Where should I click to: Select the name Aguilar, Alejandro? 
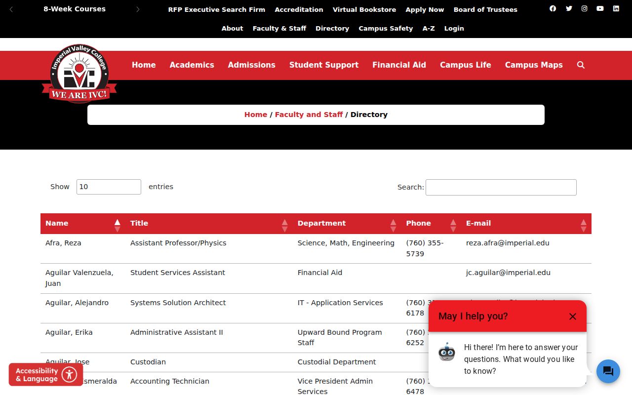tap(77, 303)
